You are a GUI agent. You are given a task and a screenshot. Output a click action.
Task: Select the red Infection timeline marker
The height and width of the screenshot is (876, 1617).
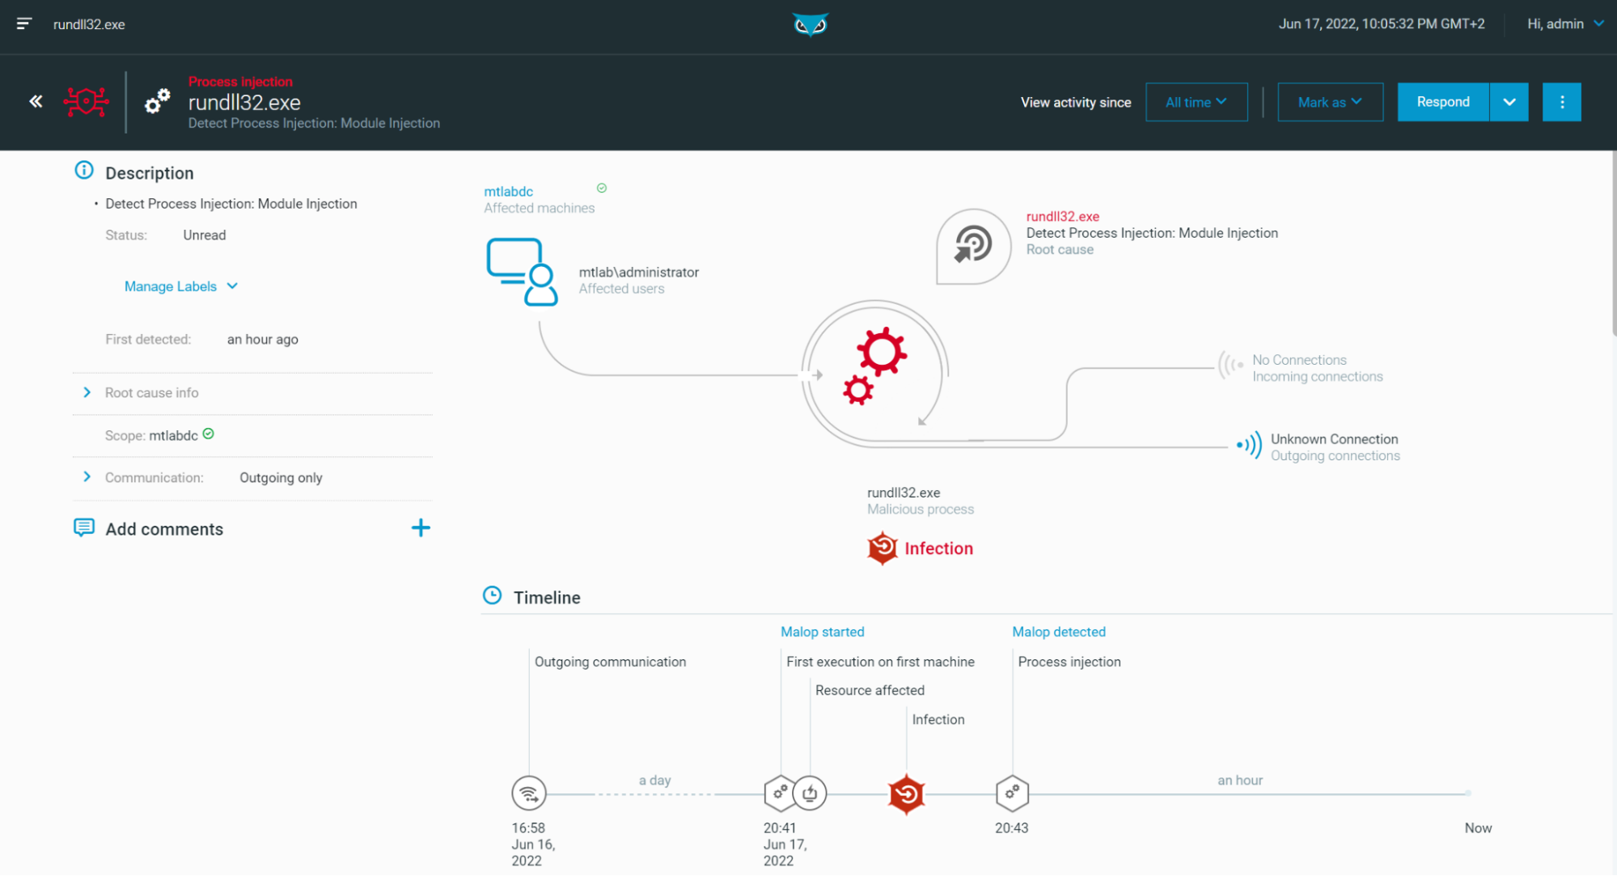click(x=906, y=794)
